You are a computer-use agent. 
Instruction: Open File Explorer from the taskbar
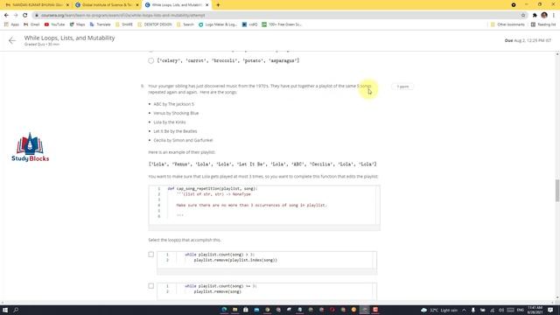pos(235,310)
